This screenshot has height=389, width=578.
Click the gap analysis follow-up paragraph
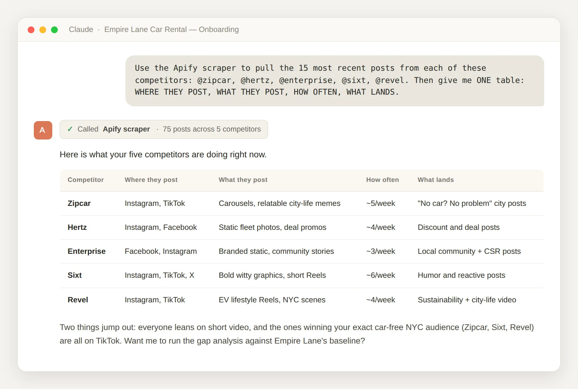click(297, 334)
